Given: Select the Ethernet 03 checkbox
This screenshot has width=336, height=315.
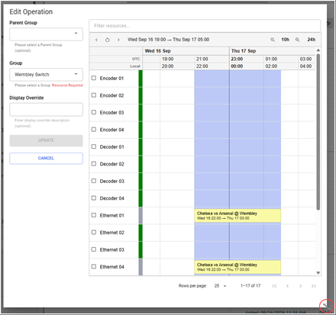Looking at the screenshot, I should (94, 249).
